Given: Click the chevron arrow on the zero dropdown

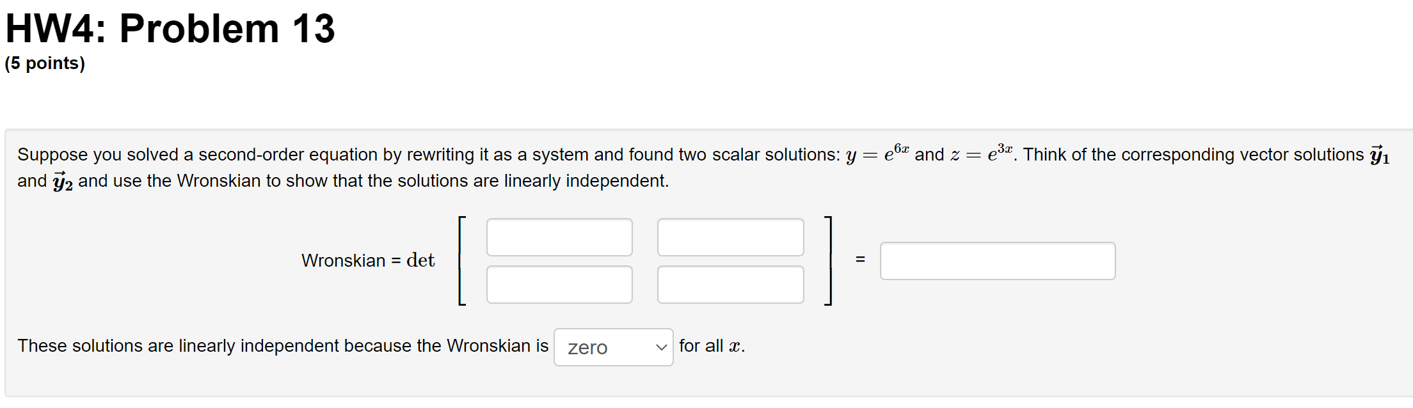Looking at the screenshot, I should [x=661, y=347].
